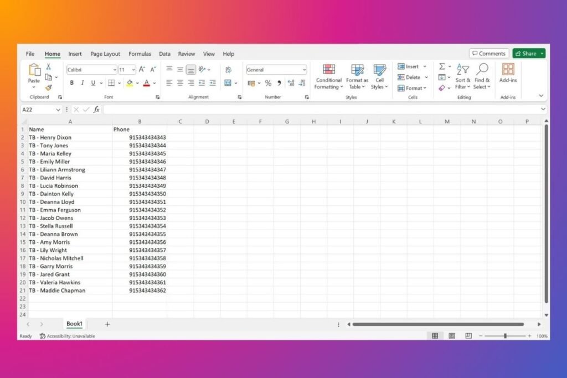Center text horizontally
This screenshot has height=378, width=567.
(180, 83)
